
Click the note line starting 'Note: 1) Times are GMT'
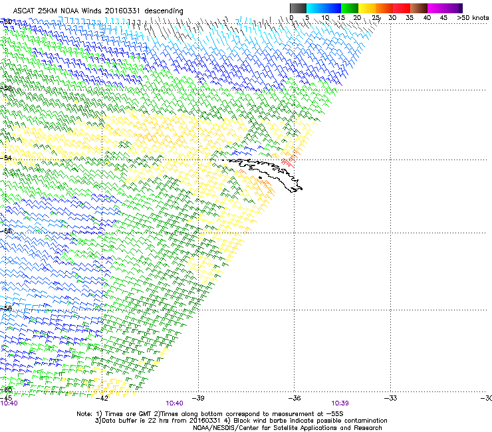click(x=210, y=414)
